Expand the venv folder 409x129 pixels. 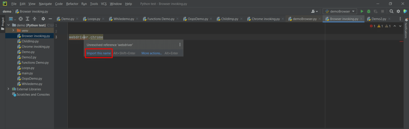tap(13, 31)
